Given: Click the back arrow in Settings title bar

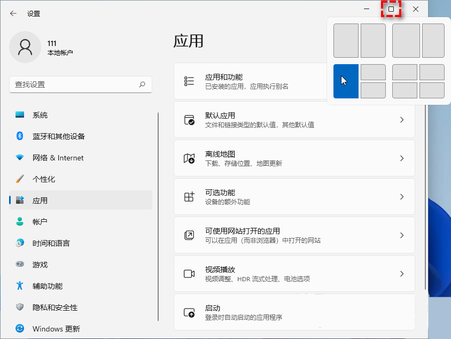Looking at the screenshot, I should tap(13, 13).
